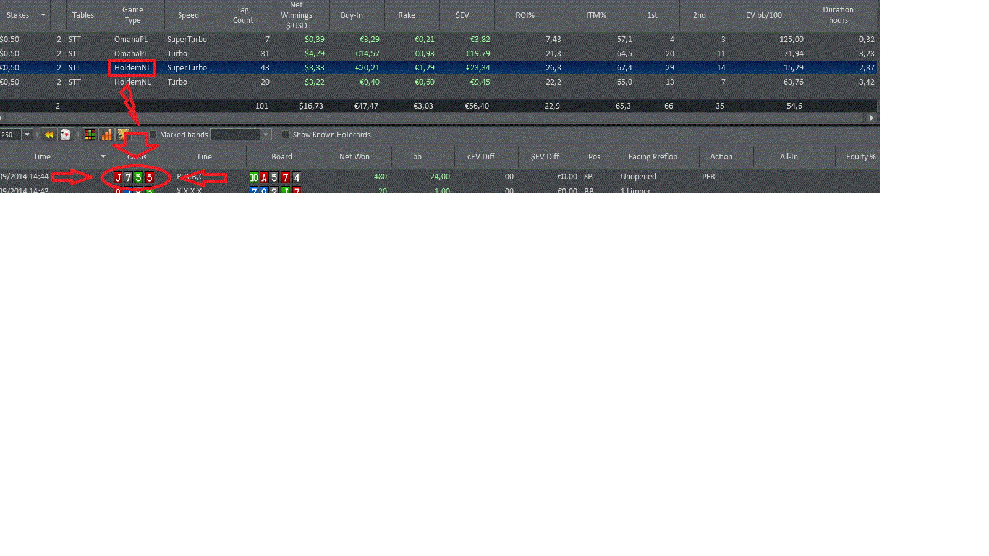Click the trophy icon in toolbar
The width and height of the screenshot is (989, 556).
point(122,134)
